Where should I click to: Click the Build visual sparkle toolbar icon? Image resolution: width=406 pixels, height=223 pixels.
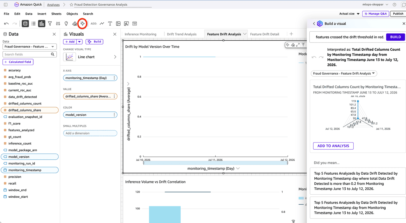[82, 24]
